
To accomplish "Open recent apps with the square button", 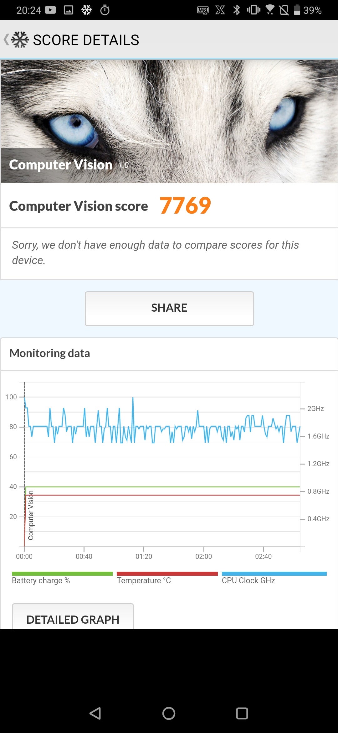I will click(242, 713).
